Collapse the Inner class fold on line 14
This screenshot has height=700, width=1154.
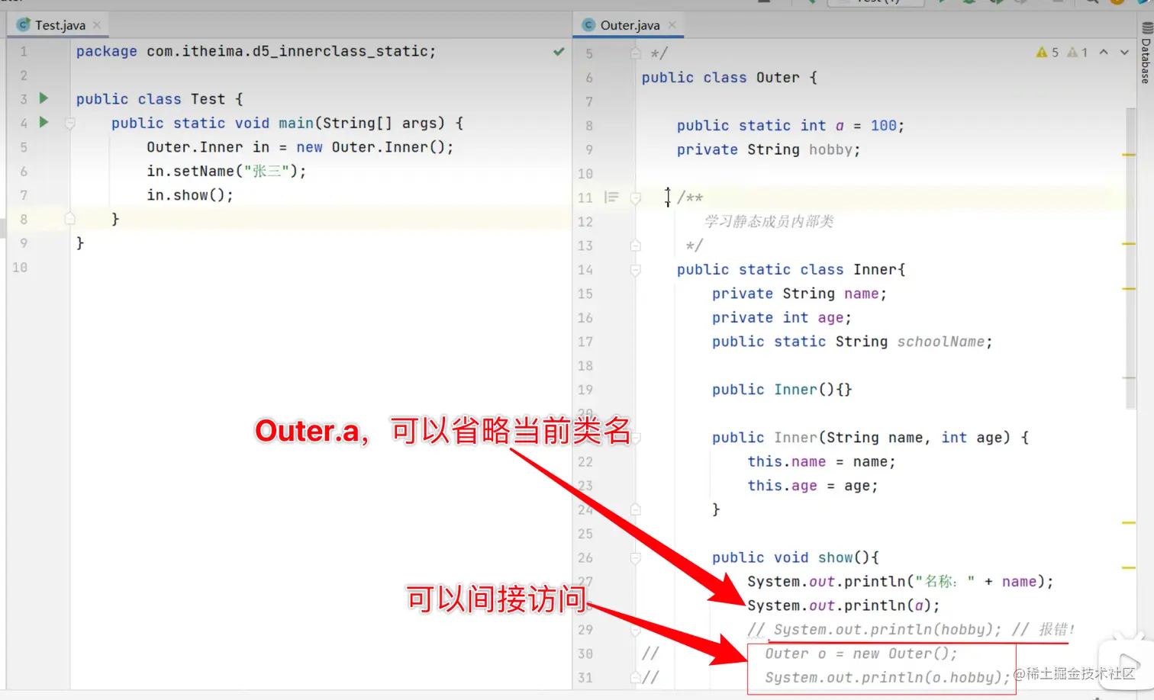(635, 270)
